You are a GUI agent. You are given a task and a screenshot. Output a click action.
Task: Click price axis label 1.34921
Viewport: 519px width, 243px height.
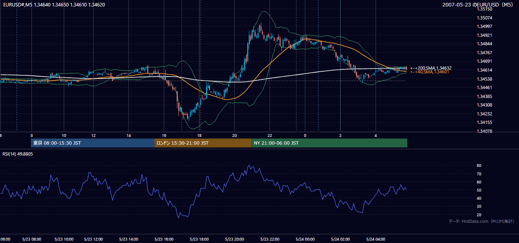pyautogui.click(x=484, y=35)
